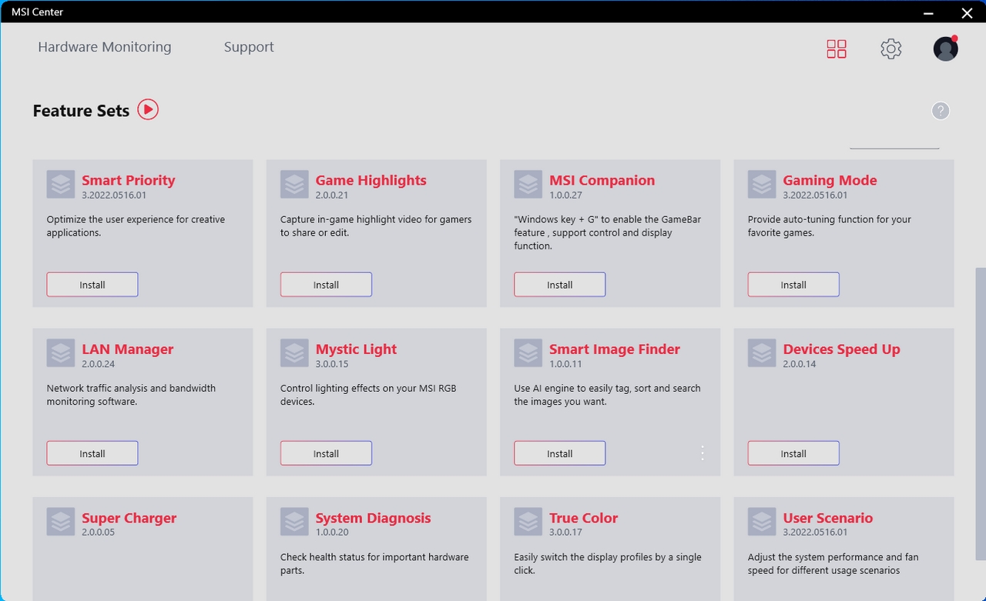
Task: Open the help question mark icon
Action: (x=941, y=111)
